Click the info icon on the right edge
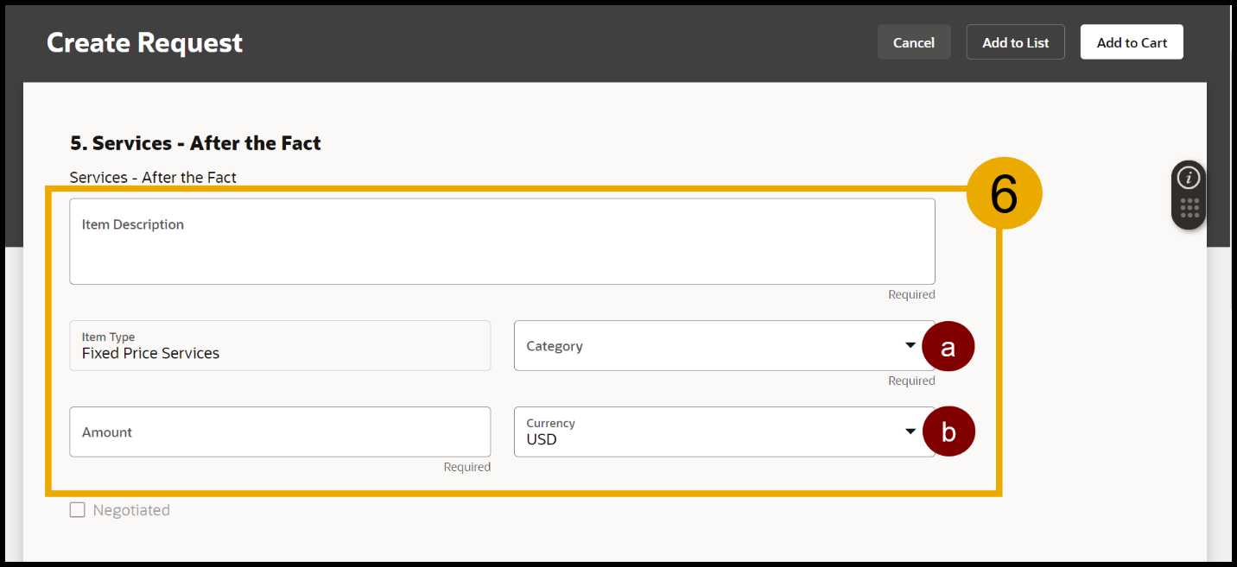1237x567 pixels. pyautogui.click(x=1189, y=178)
